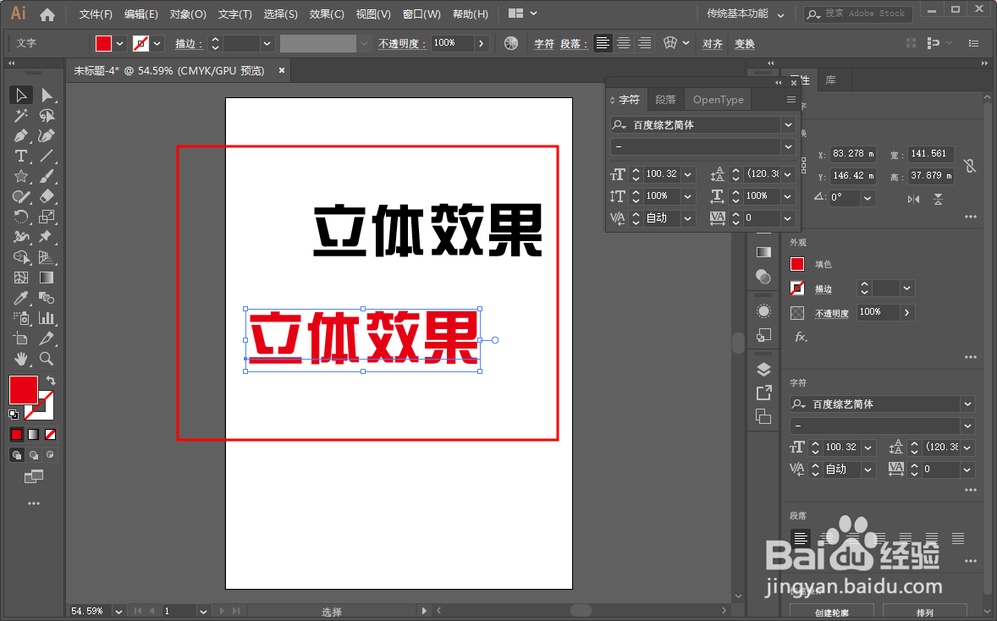
Task: Open the 窗口(W) menu
Action: pyautogui.click(x=421, y=14)
